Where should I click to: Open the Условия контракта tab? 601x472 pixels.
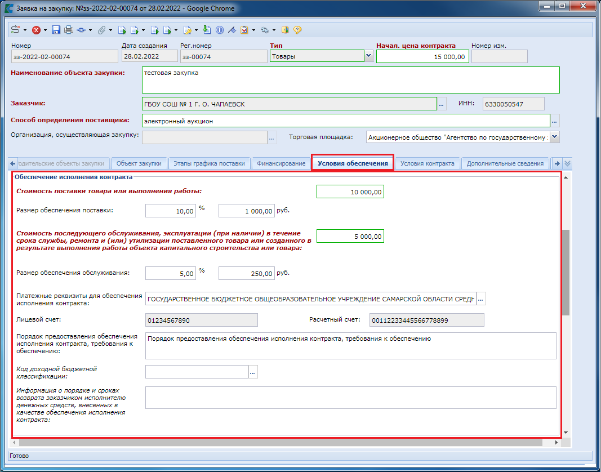coord(427,163)
